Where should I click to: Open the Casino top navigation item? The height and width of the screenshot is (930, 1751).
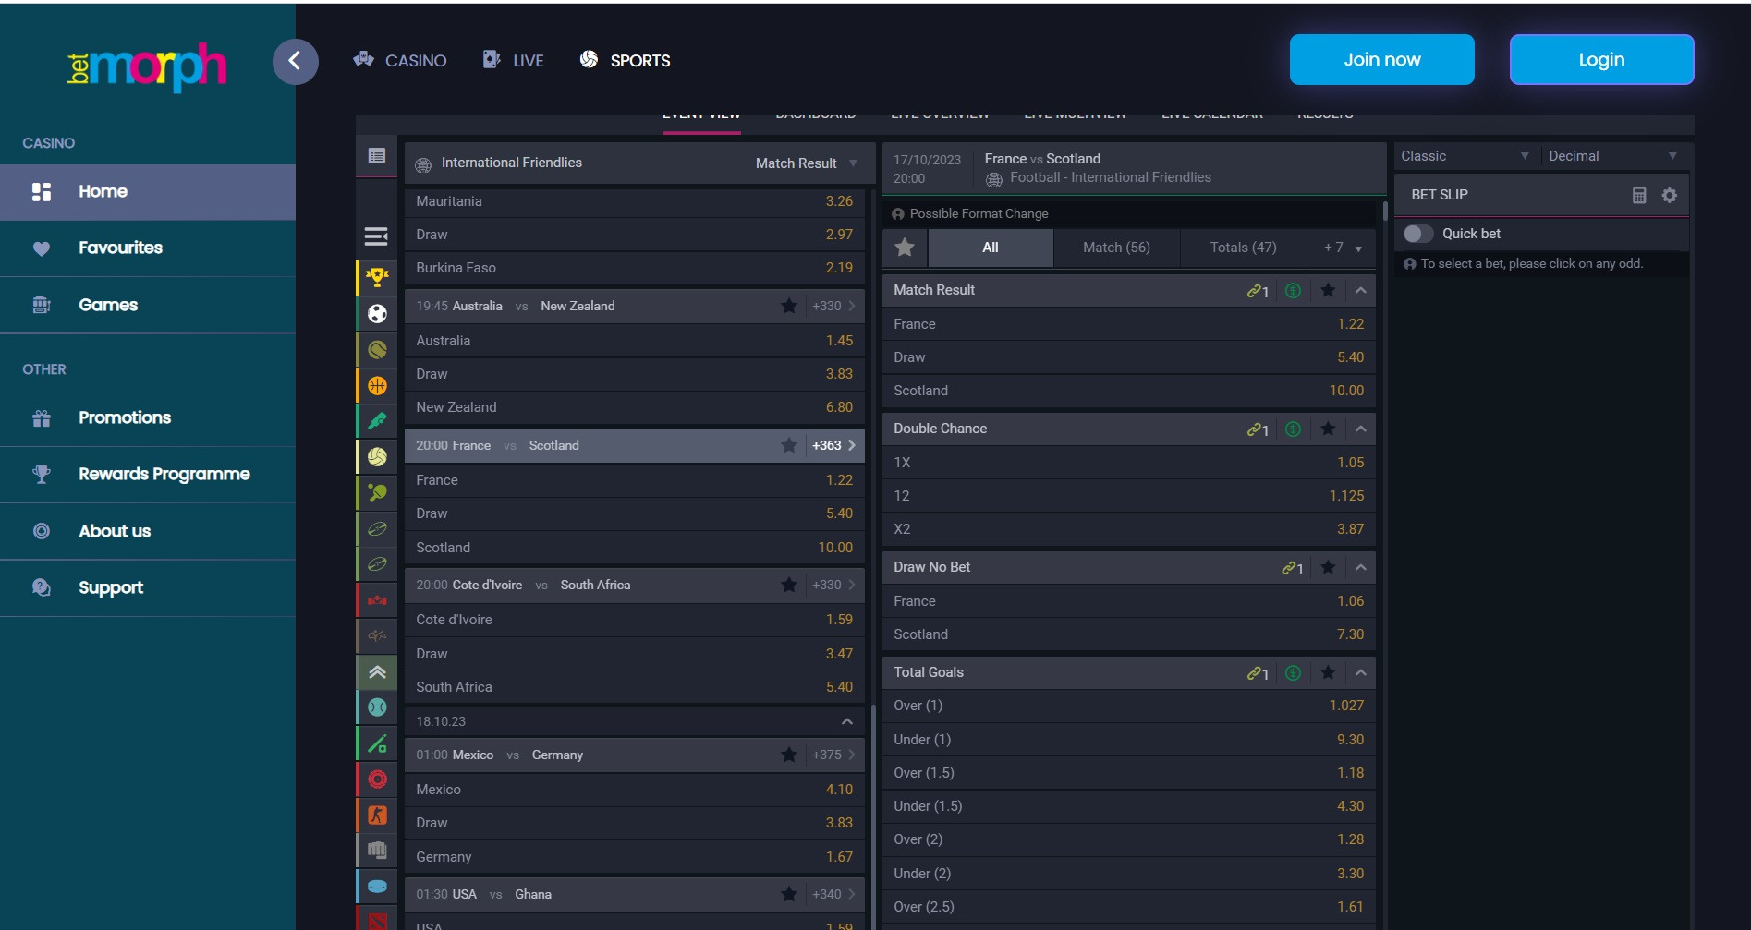tap(400, 61)
